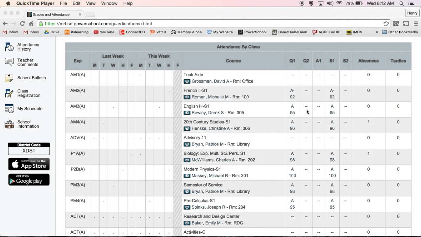Open absences count 1 for Biology
The image size is (421, 237).
click(x=368, y=154)
